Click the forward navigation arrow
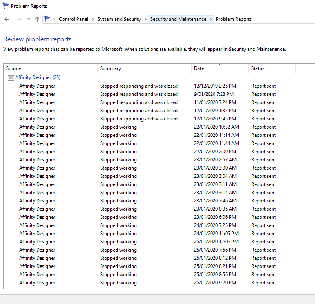 (x=19, y=19)
